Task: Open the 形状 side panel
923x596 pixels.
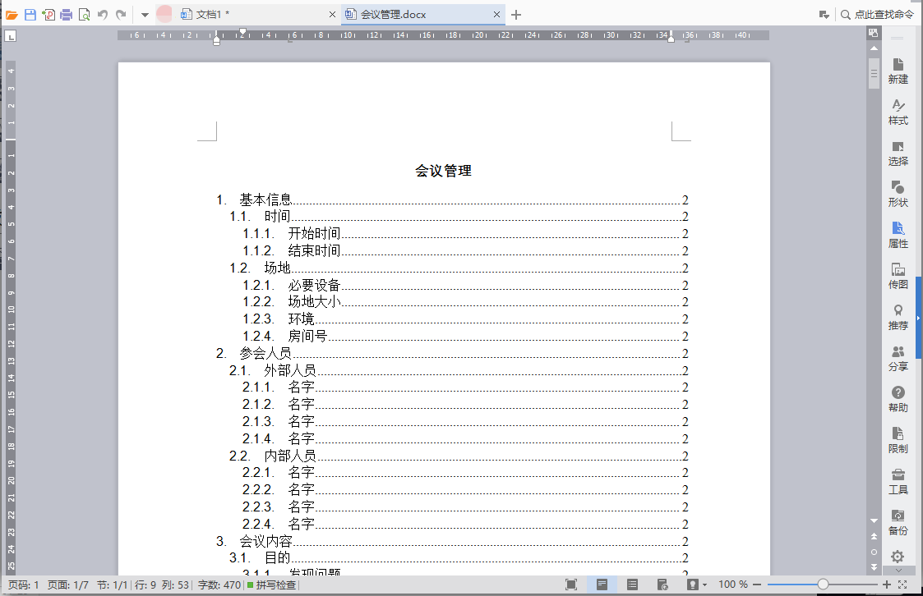Action: (898, 195)
